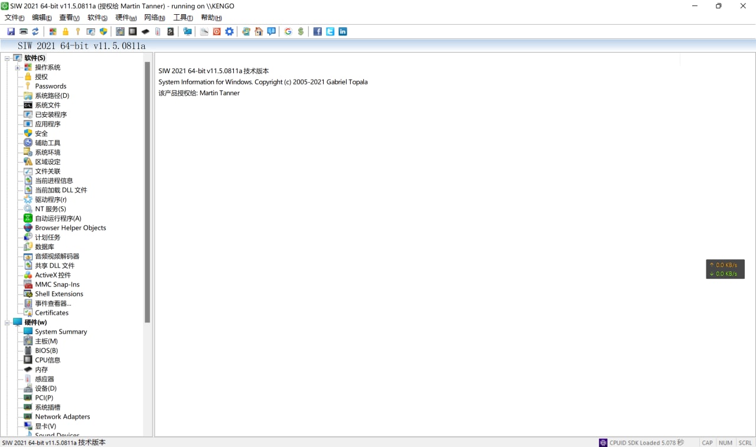Select Certificates tree item
The width and height of the screenshot is (756, 447).
tap(51, 313)
